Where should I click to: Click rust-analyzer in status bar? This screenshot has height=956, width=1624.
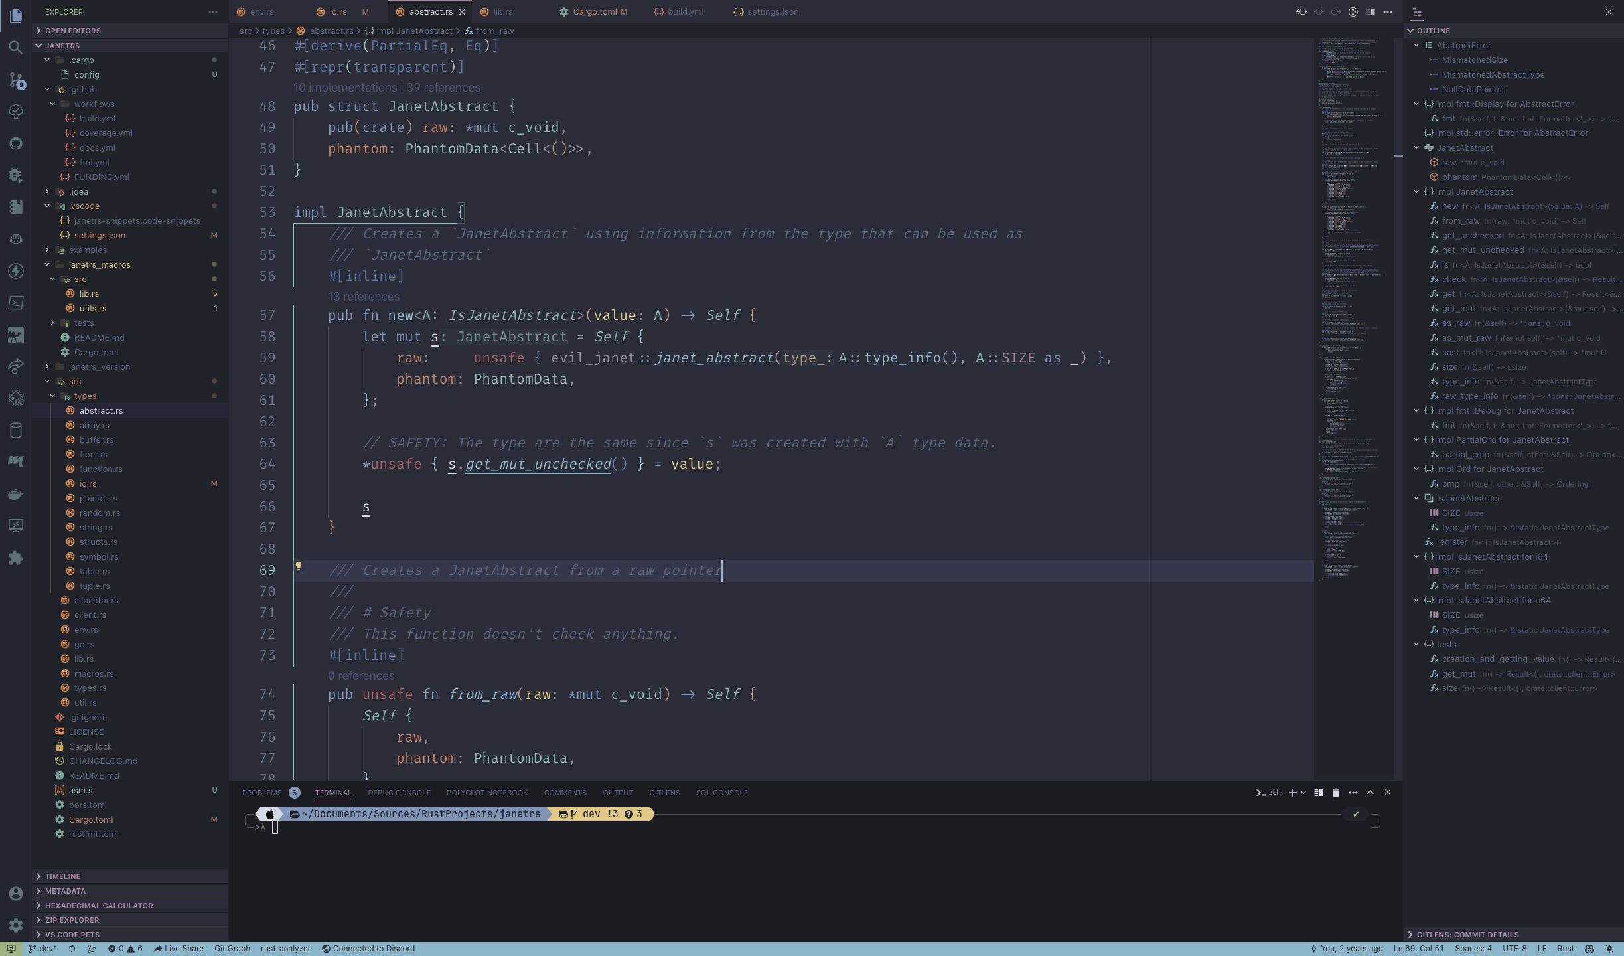point(285,949)
